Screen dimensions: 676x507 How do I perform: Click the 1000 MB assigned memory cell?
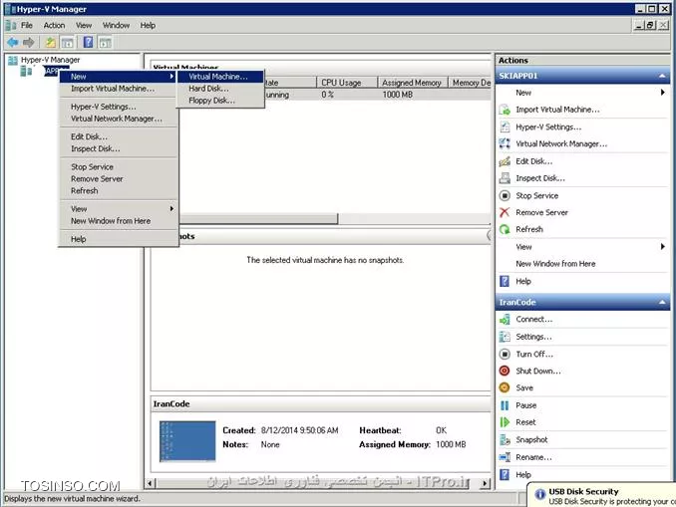coord(398,95)
